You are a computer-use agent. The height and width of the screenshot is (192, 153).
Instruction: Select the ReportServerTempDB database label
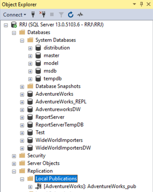coord(59,125)
